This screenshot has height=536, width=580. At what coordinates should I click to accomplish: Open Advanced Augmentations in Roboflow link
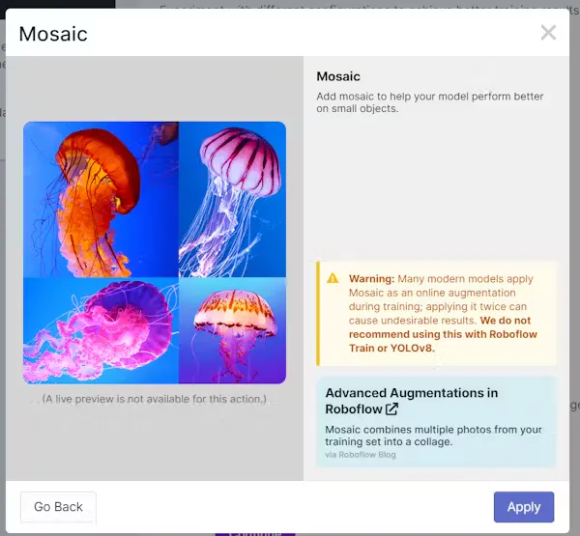pyautogui.click(x=412, y=401)
